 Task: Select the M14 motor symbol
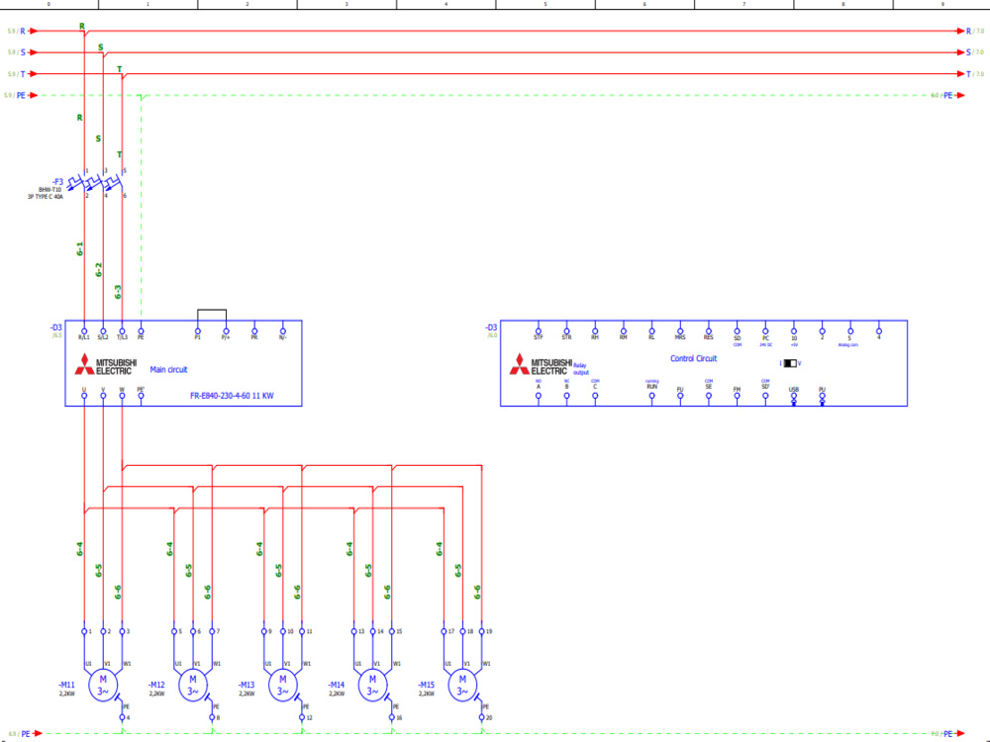[372, 684]
